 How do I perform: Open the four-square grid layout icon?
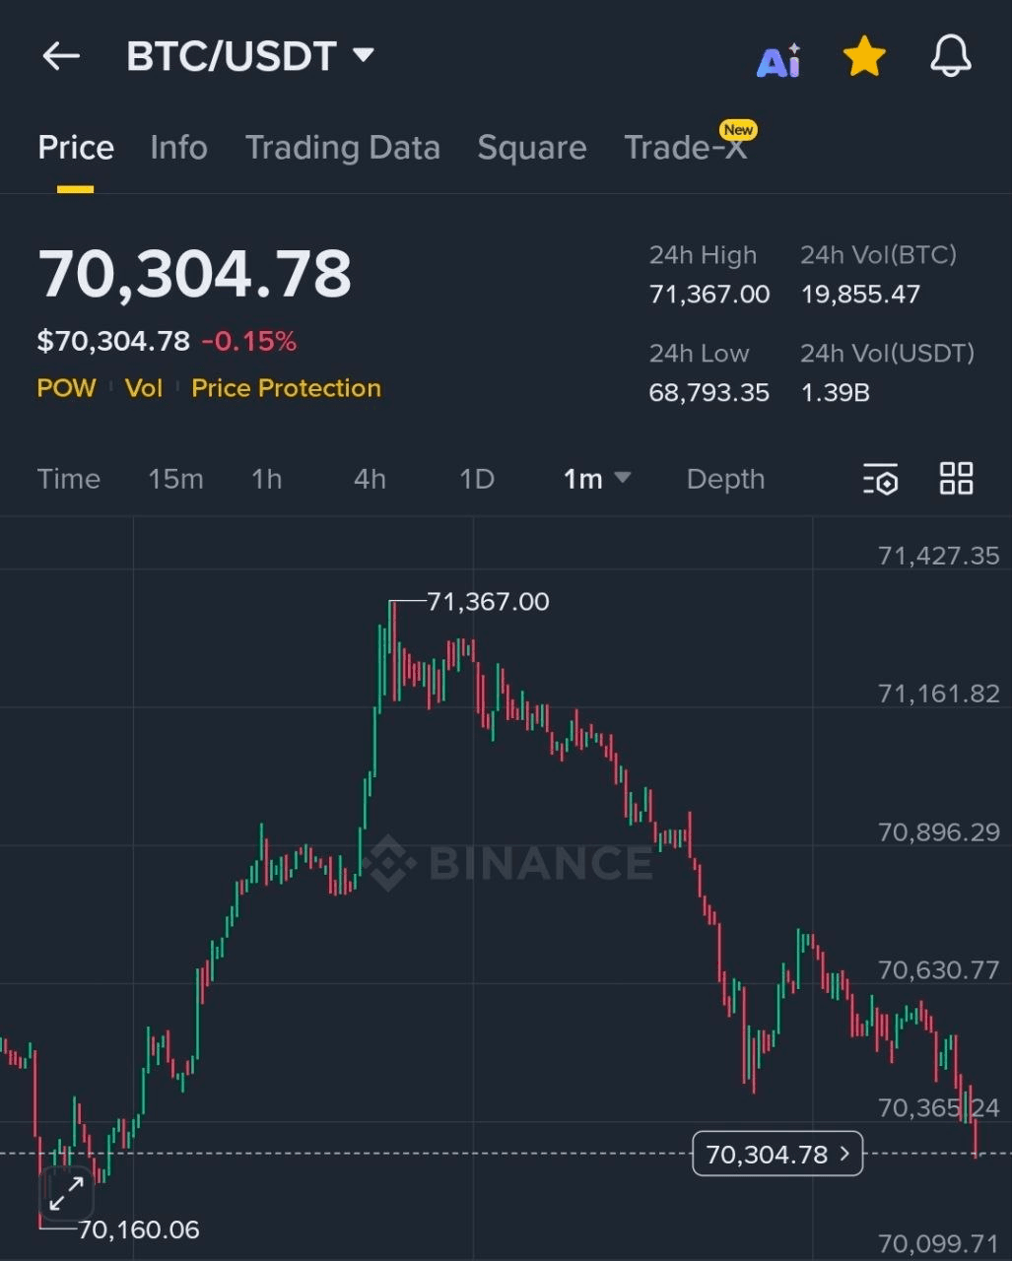point(956,479)
